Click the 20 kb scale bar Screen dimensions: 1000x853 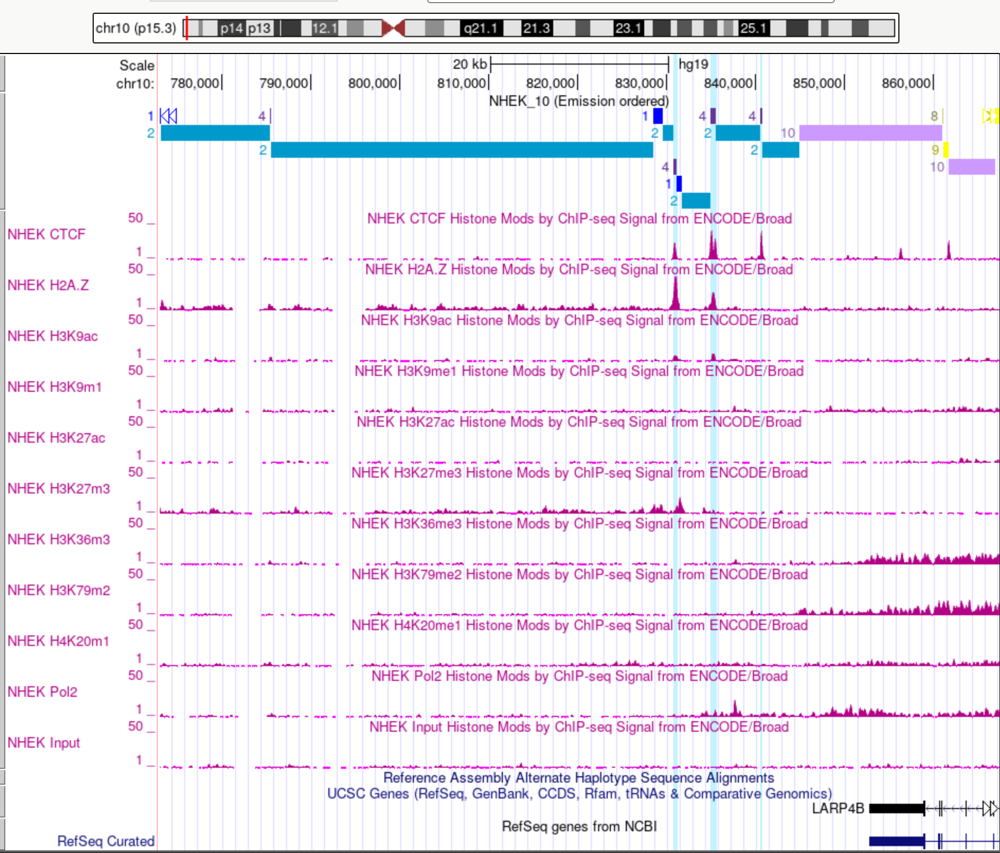point(580,65)
